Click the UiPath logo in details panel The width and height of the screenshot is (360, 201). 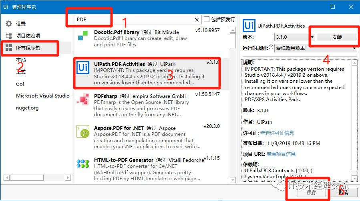tap(249, 26)
